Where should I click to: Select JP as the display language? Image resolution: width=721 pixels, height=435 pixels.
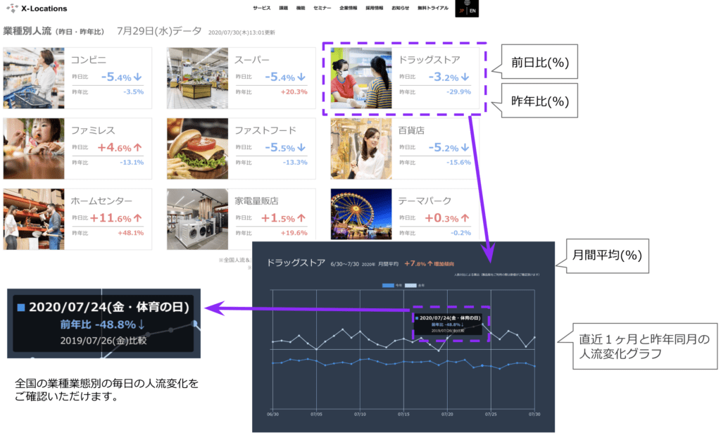pyautogui.click(x=461, y=11)
